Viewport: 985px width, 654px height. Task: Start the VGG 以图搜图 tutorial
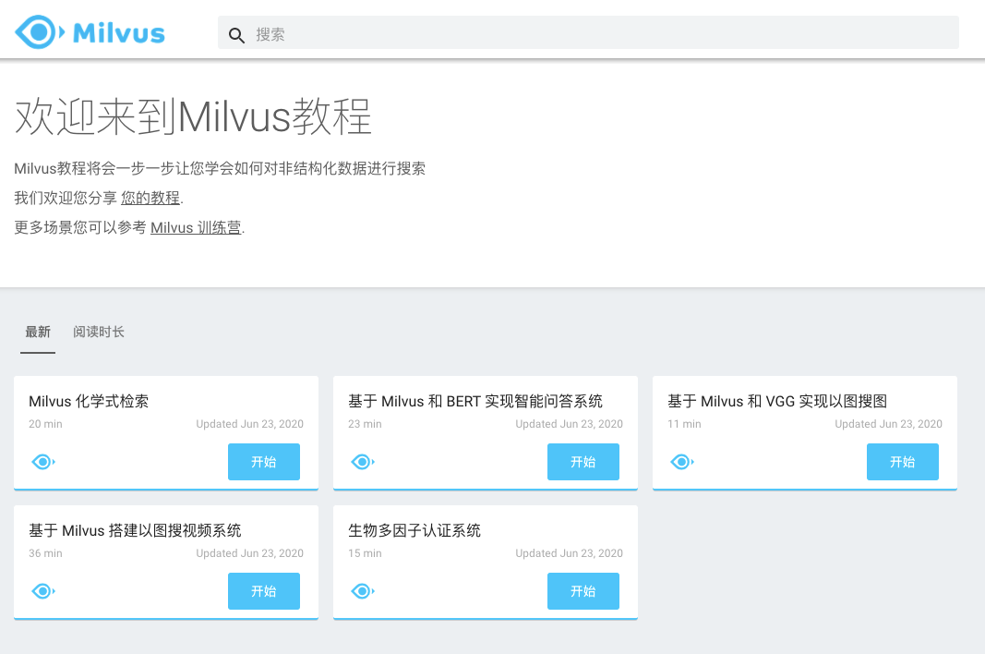(x=903, y=461)
